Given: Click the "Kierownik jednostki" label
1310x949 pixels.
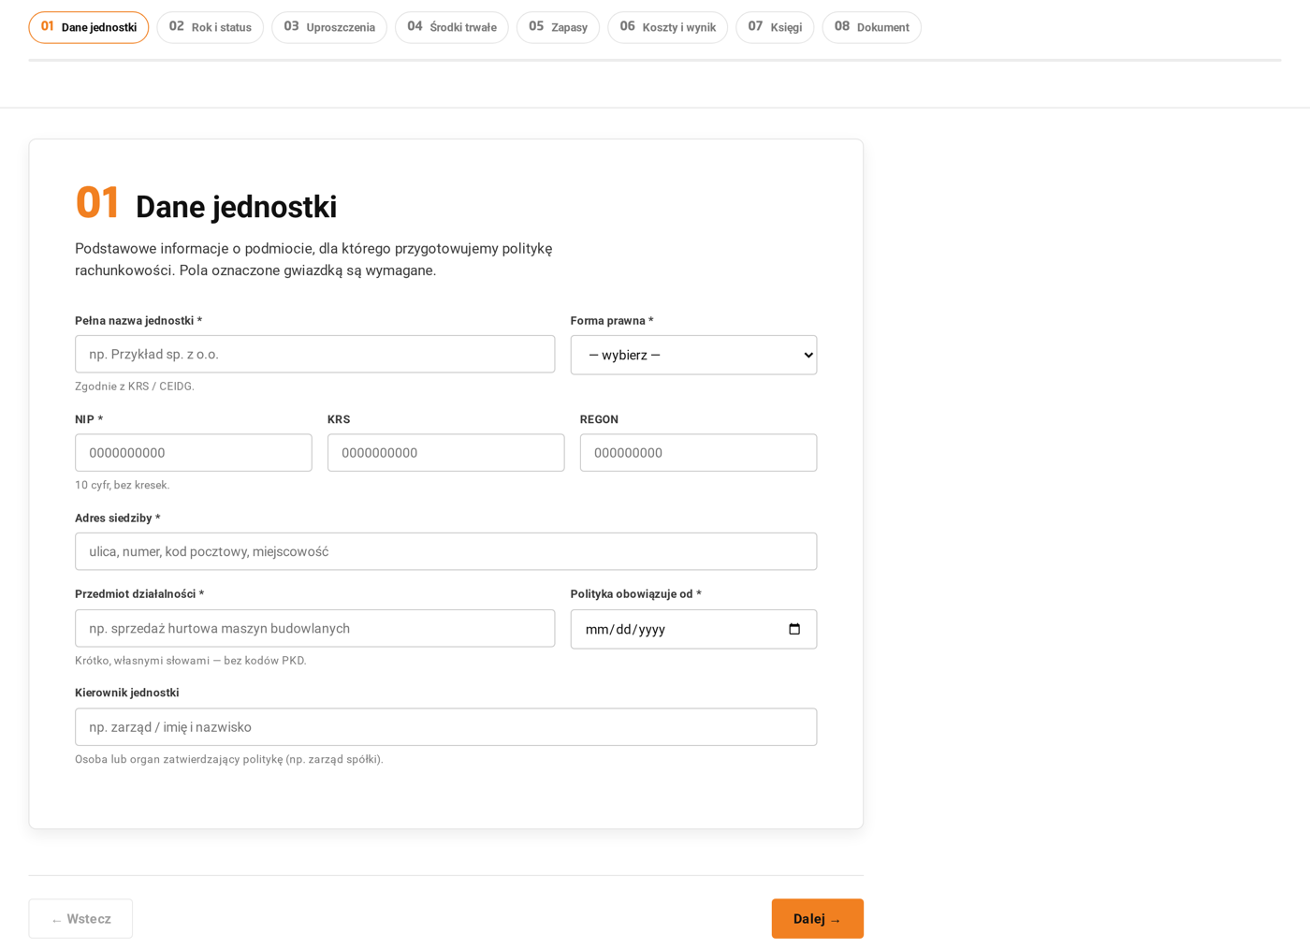Looking at the screenshot, I should pyautogui.click(x=127, y=693).
